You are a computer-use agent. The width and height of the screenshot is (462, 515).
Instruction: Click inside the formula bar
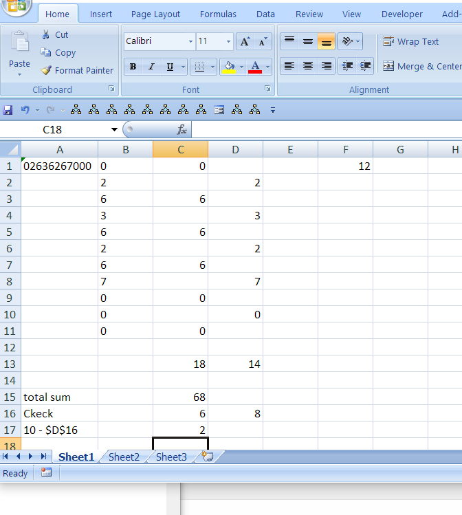pyautogui.click(x=327, y=129)
